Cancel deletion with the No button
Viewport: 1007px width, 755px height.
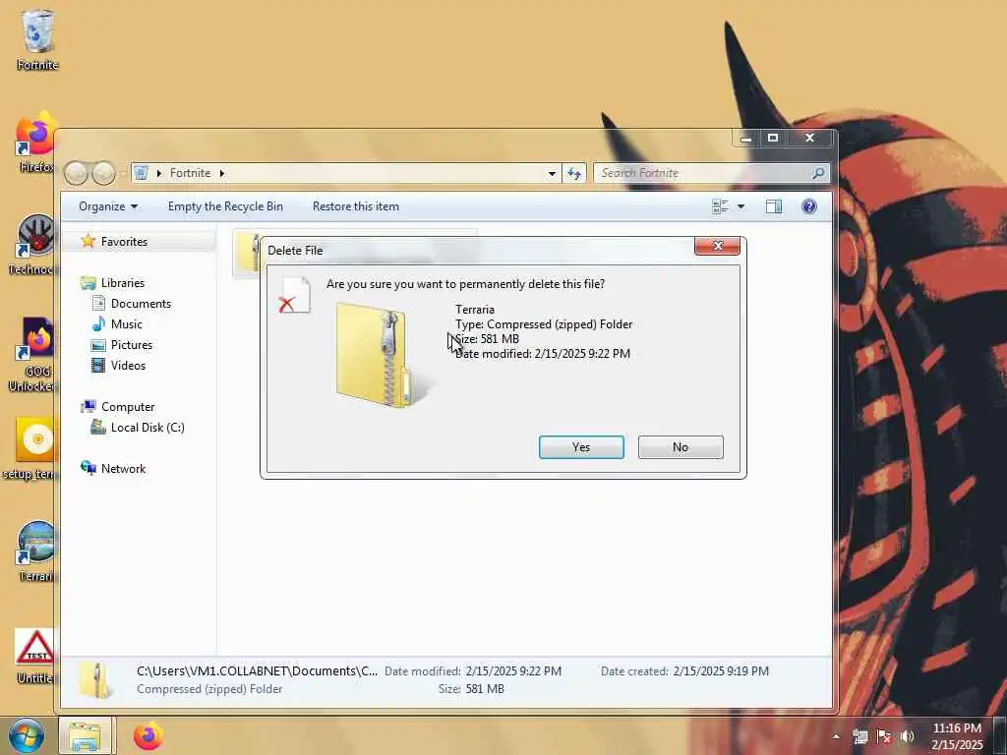click(x=681, y=447)
